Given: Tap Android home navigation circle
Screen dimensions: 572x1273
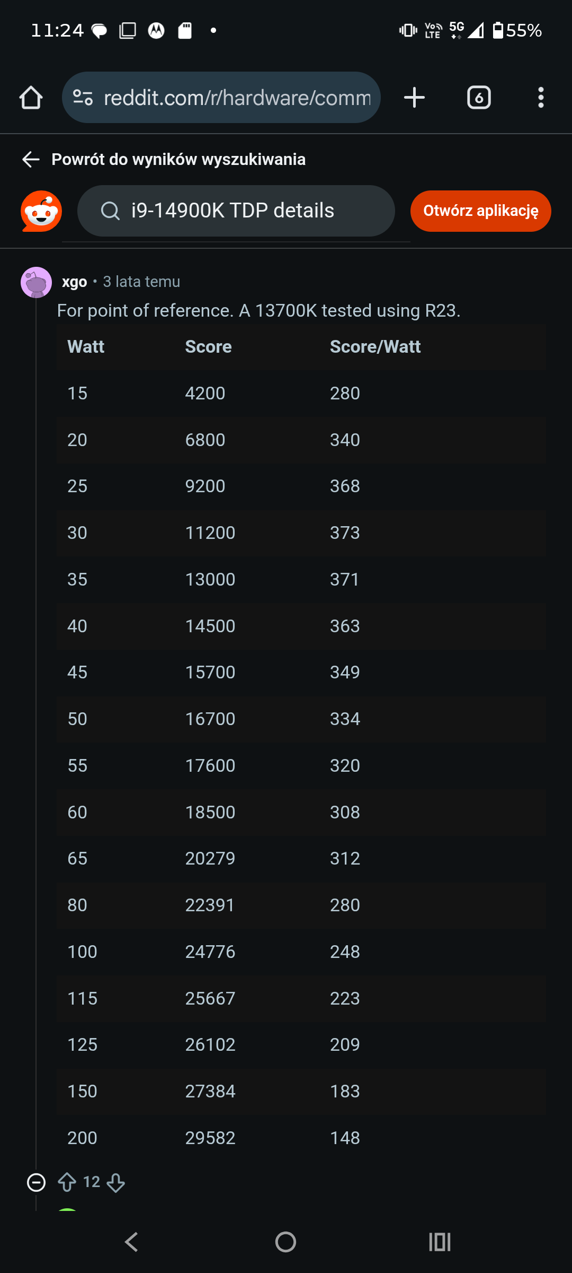Looking at the screenshot, I should (x=286, y=1242).
